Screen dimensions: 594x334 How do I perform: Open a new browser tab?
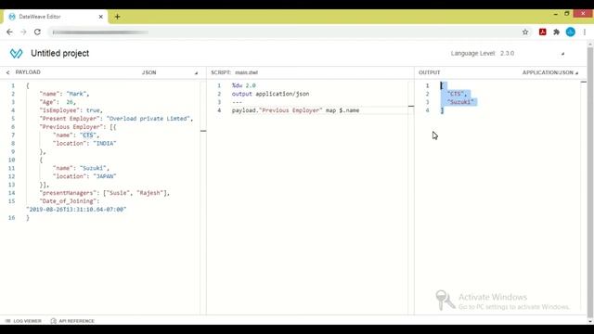coord(117,17)
